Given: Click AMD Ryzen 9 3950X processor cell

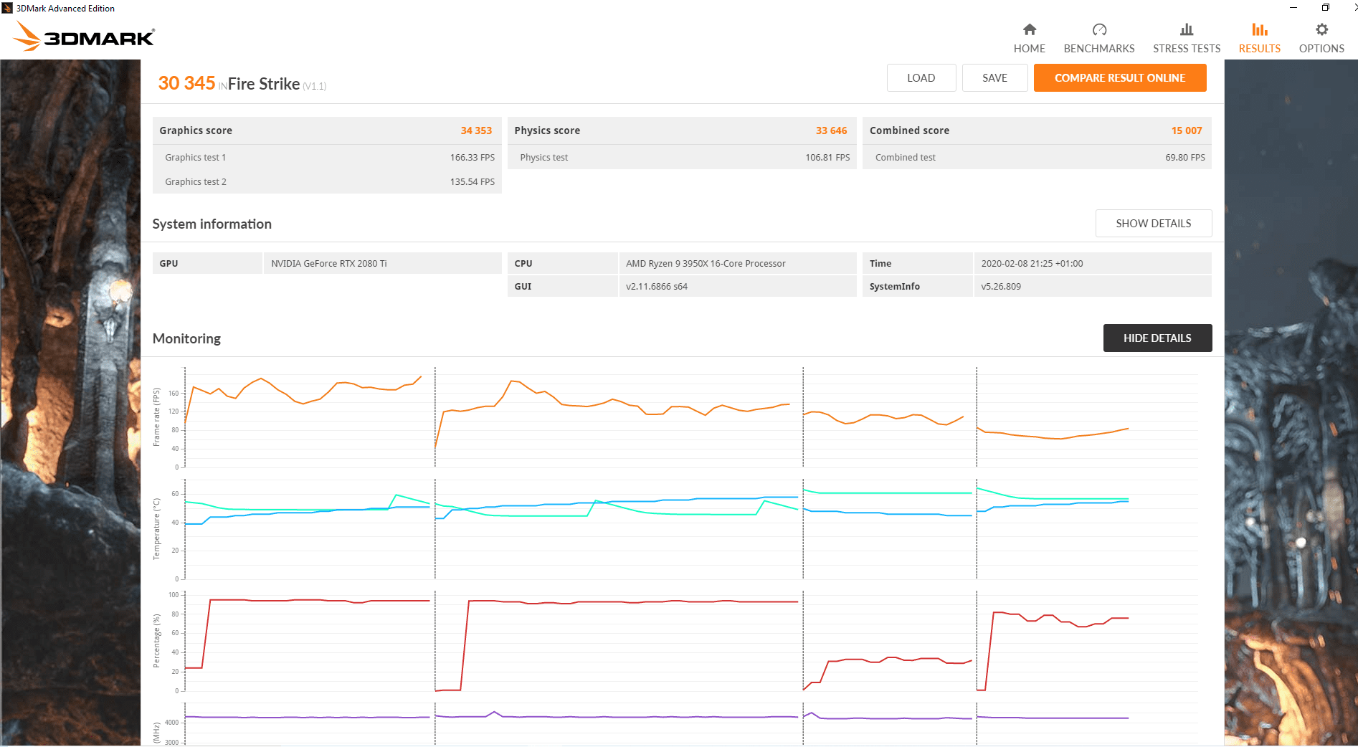Looking at the screenshot, I should (x=737, y=264).
